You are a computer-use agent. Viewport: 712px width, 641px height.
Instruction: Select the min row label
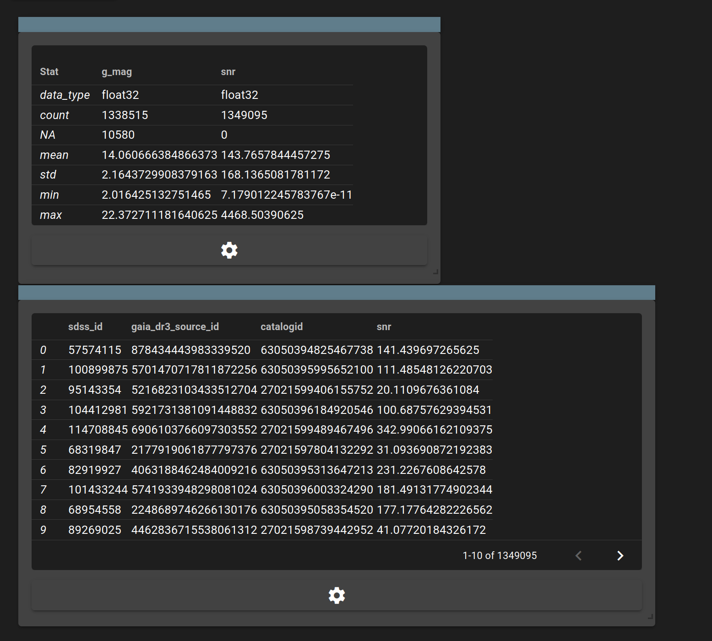click(x=49, y=195)
